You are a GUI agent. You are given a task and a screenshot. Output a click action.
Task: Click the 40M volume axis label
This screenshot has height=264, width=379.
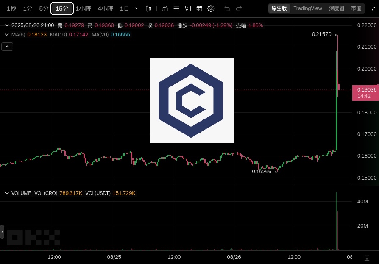click(x=362, y=202)
